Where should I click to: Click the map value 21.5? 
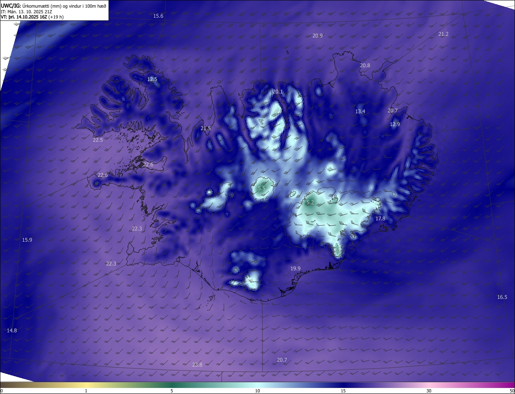click(x=206, y=129)
